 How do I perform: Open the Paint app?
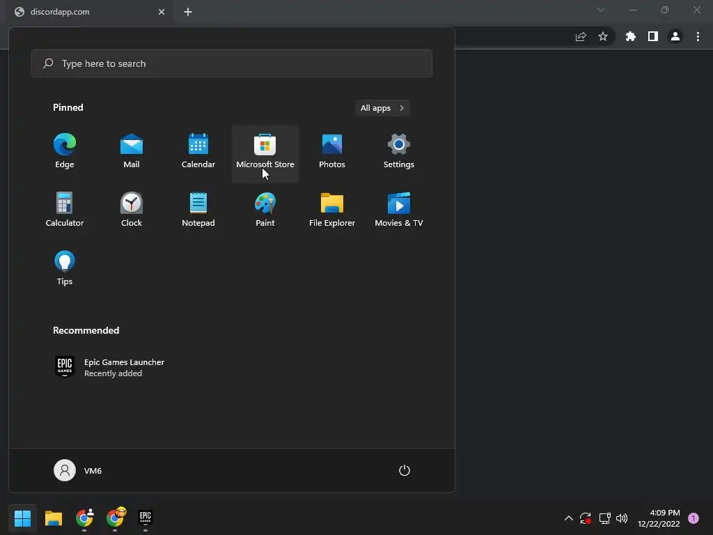[265, 210]
